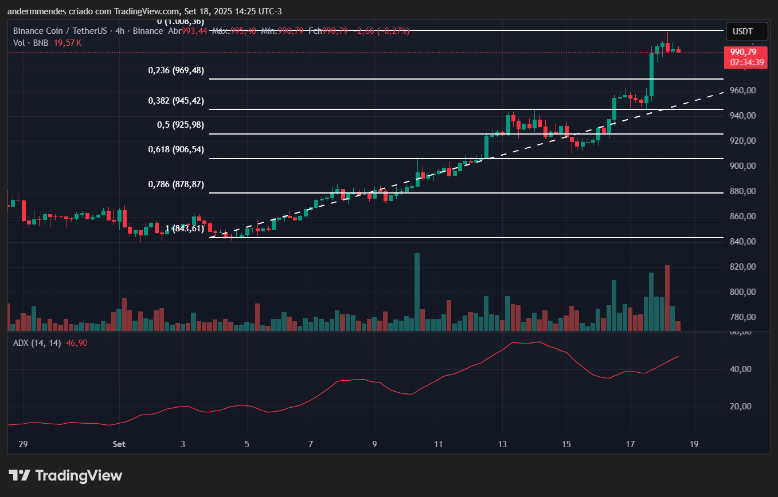The height and width of the screenshot is (497, 778).
Task: Click the TradingView logo at the bottom
Action: [x=65, y=475]
